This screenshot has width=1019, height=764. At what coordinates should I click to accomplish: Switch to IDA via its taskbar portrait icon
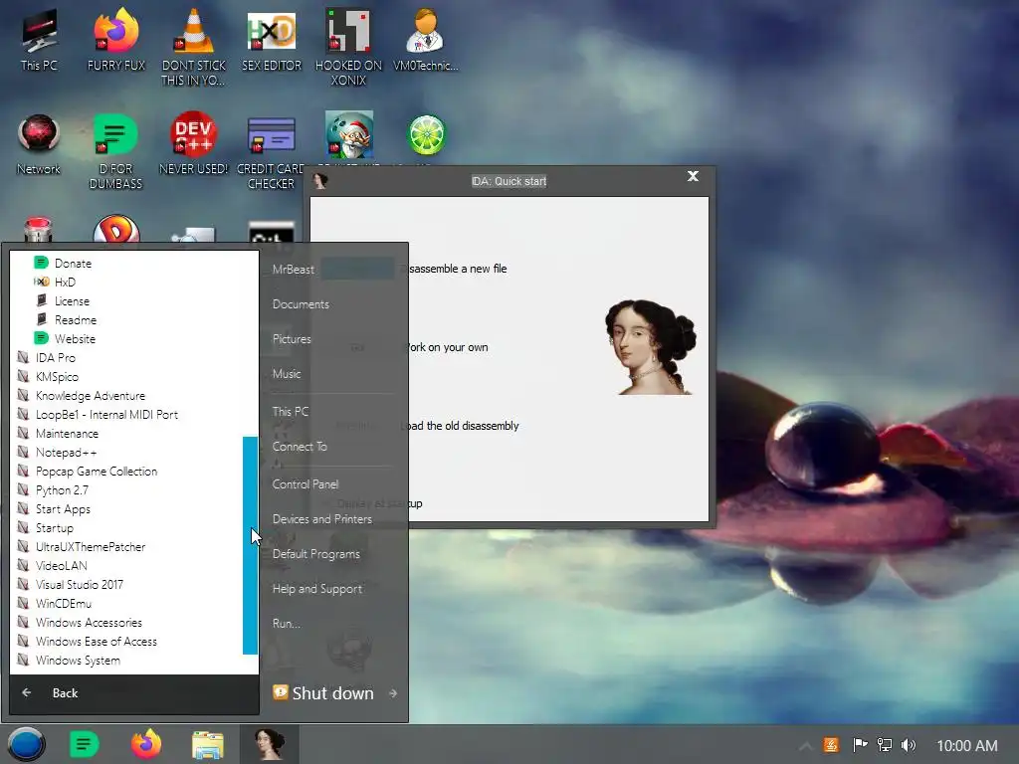[270, 744]
